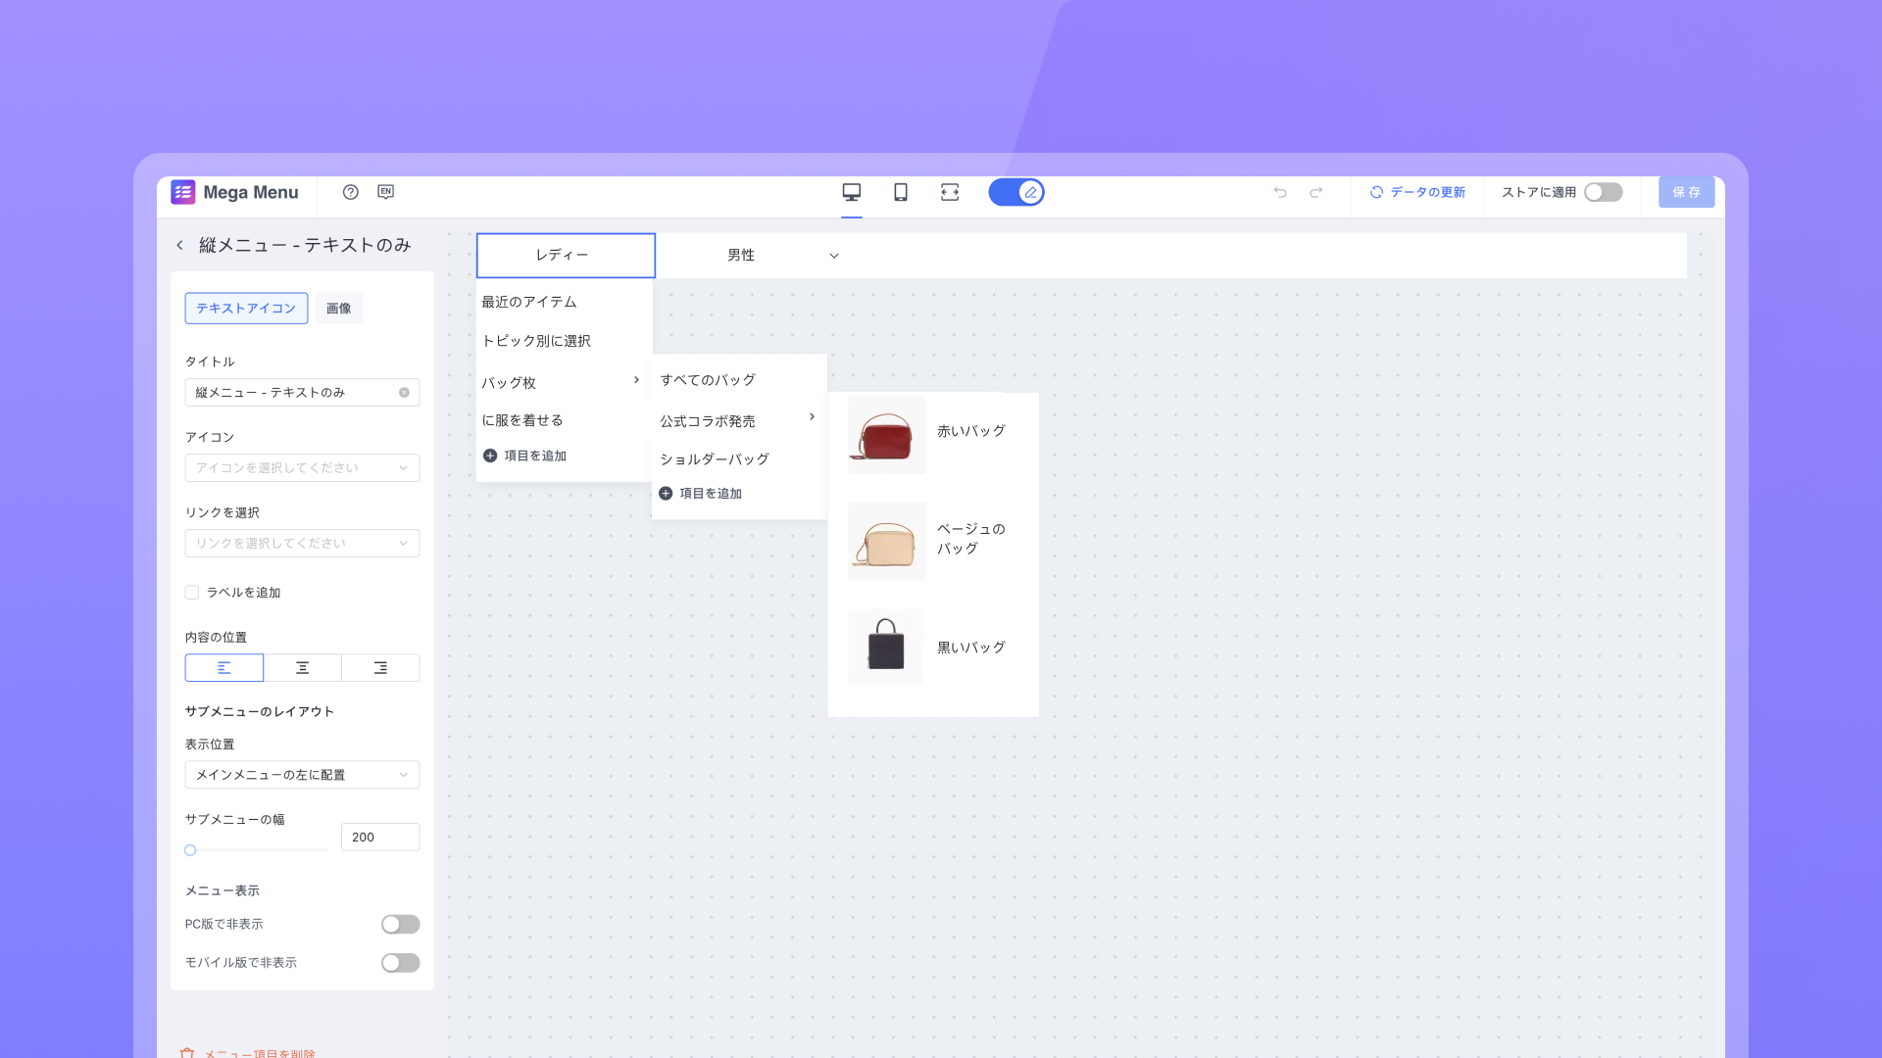1882x1058 pixels.
Task: Click に服を着せる menu entry
Action: 522,420
